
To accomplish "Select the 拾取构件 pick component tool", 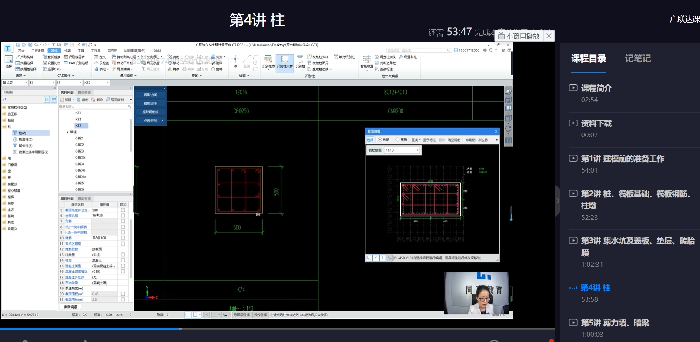I will coord(25,57).
